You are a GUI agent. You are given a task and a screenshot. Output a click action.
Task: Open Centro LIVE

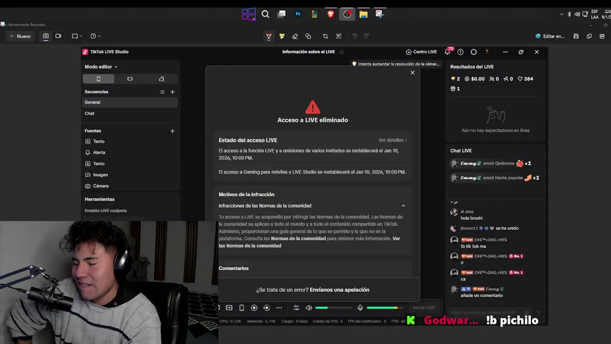point(421,52)
